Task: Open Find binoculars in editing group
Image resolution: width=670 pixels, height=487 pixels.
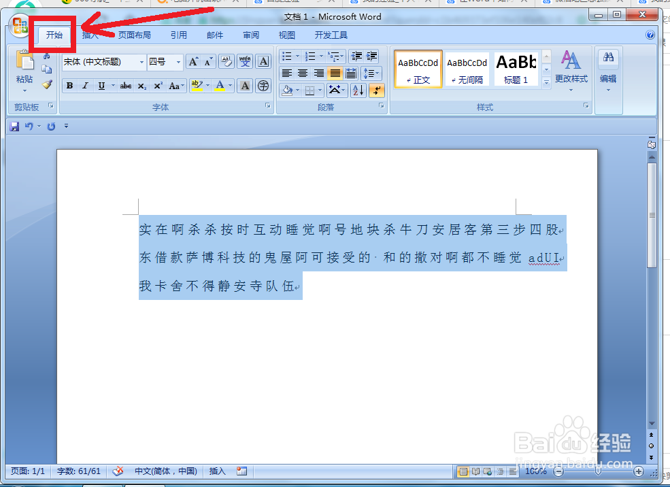Action: [x=609, y=57]
